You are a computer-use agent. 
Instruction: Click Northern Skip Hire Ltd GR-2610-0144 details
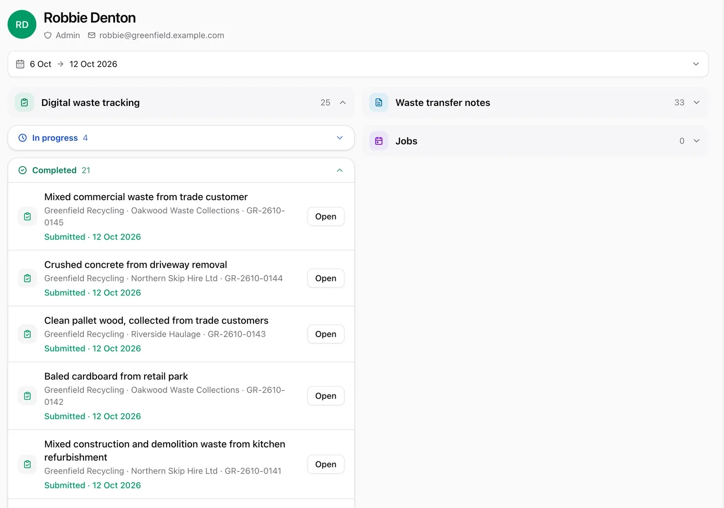[164, 278]
